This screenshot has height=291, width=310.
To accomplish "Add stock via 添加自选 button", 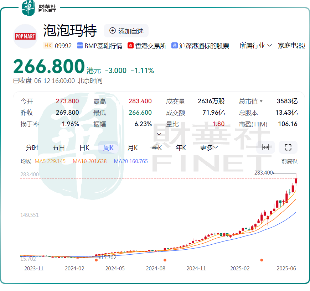I will point(126,31).
